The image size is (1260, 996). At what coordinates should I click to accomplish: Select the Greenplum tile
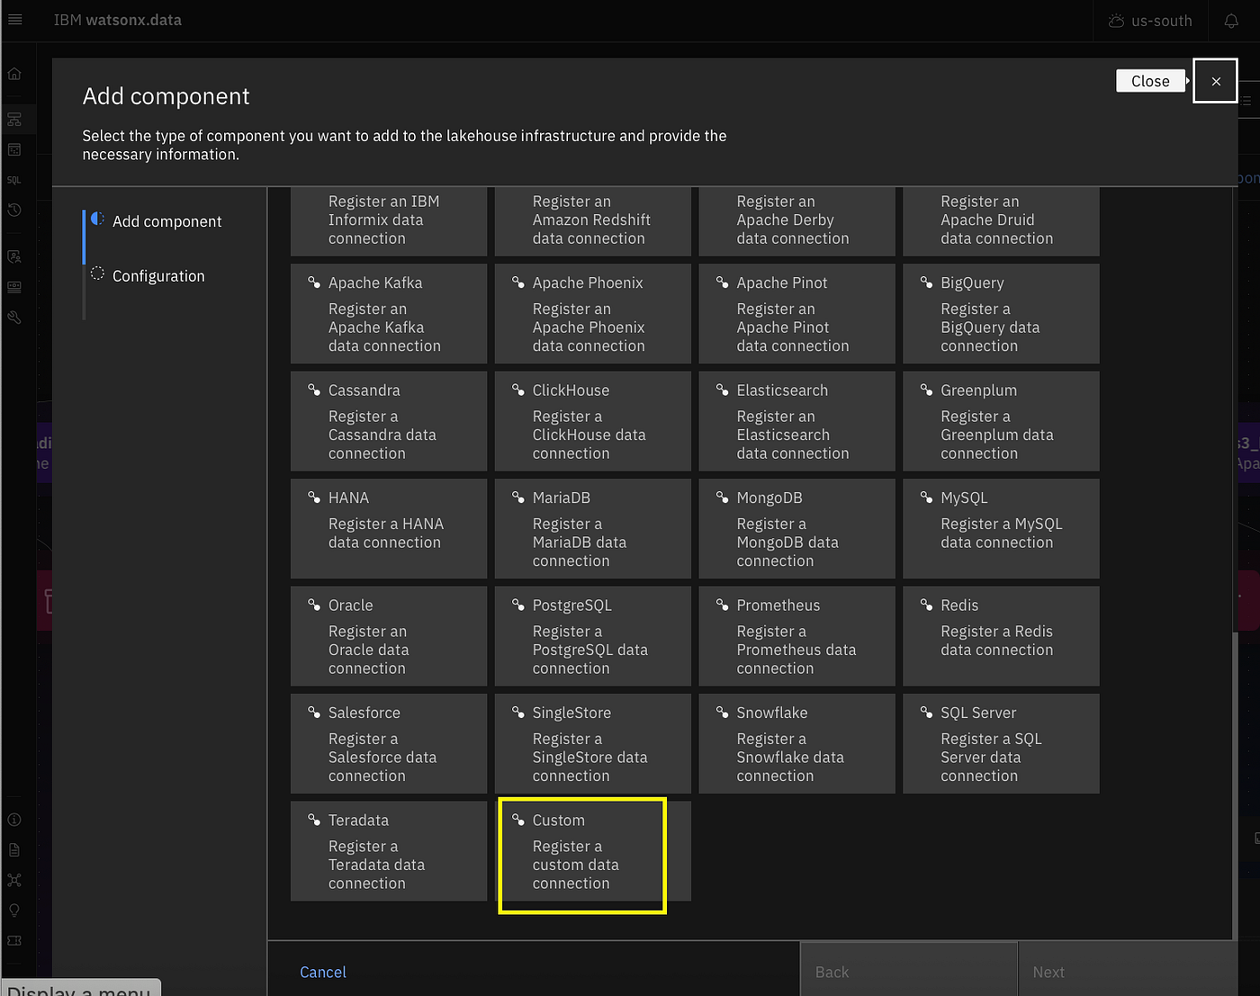[1001, 421]
